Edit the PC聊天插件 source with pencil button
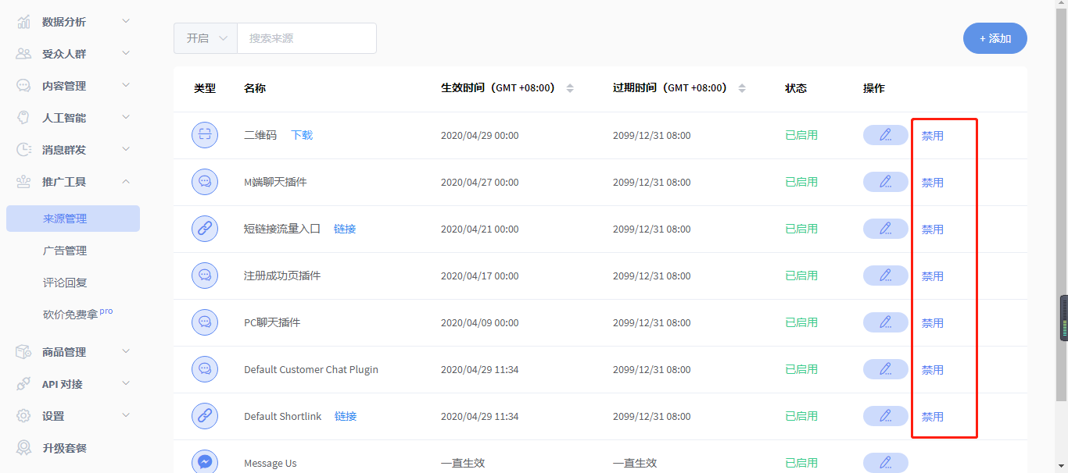Image resolution: width=1068 pixels, height=473 pixels. pos(886,322)
